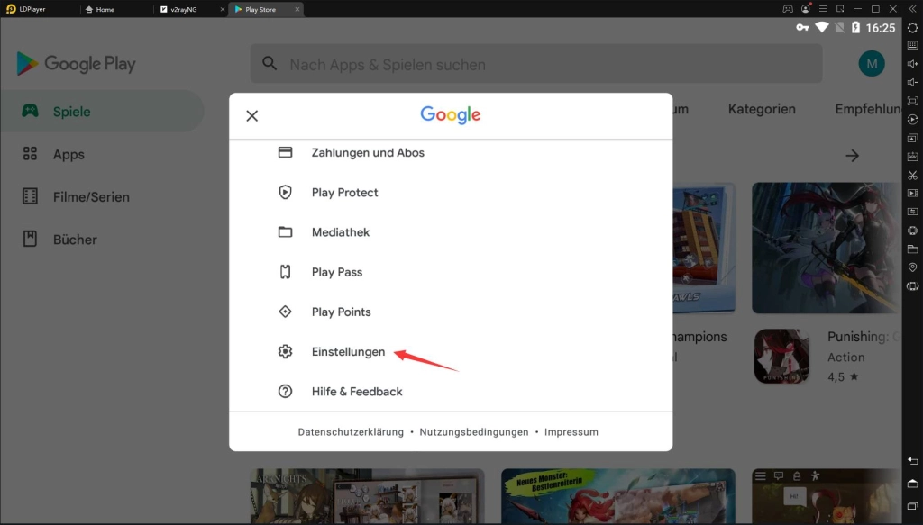The width and height of the screenshot is (923, 525).
Task: Open the Impressum link
Action: coord(571,432)
